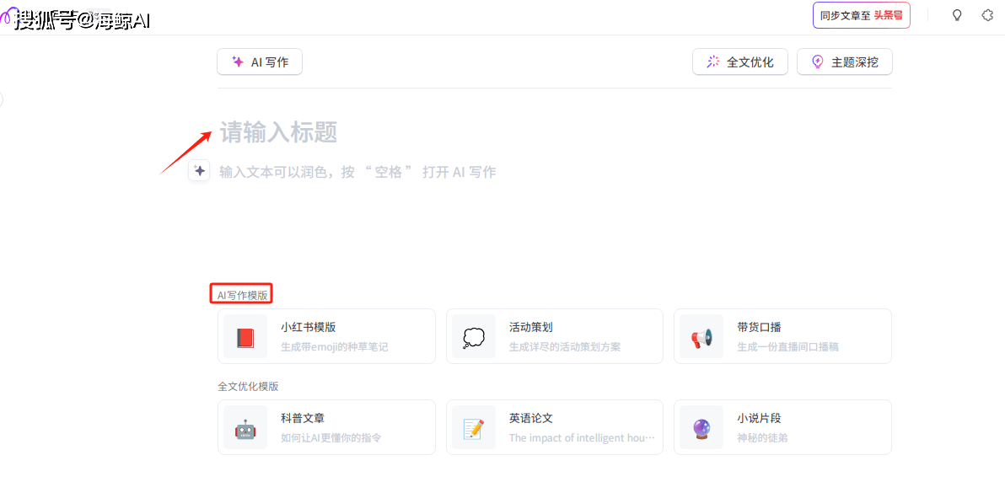Choose the 活动策划 template description
Screen dimensions: 1005x482
(564, 346)
